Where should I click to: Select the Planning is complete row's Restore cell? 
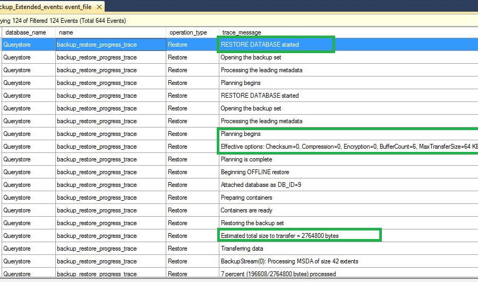tap(177, 159)
